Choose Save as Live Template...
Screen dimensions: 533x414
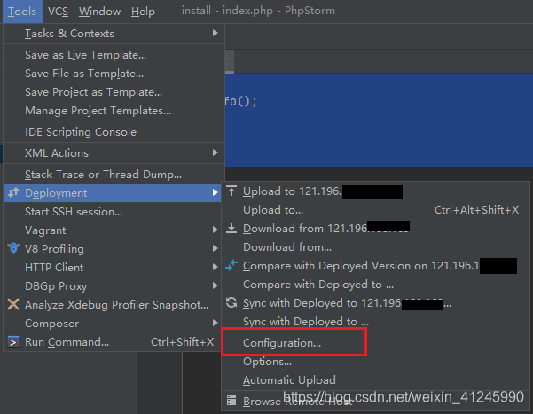tap(114, 55)
